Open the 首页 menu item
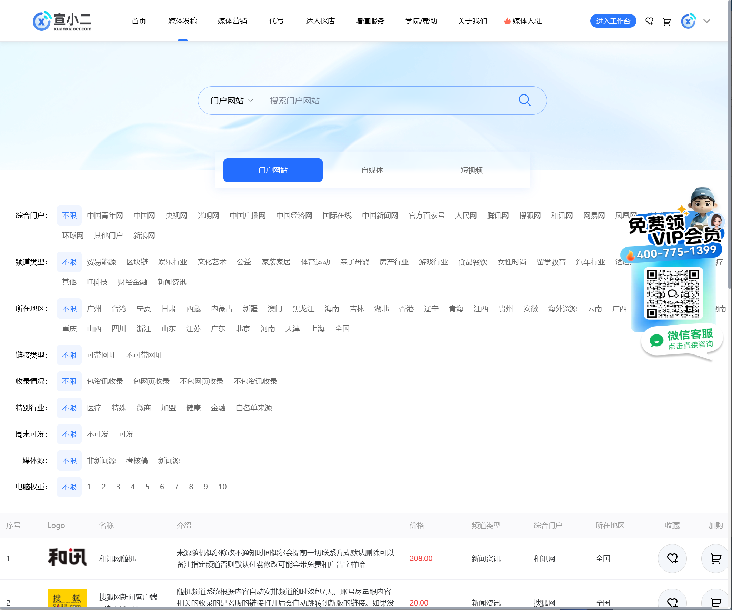 coord(139,21)
